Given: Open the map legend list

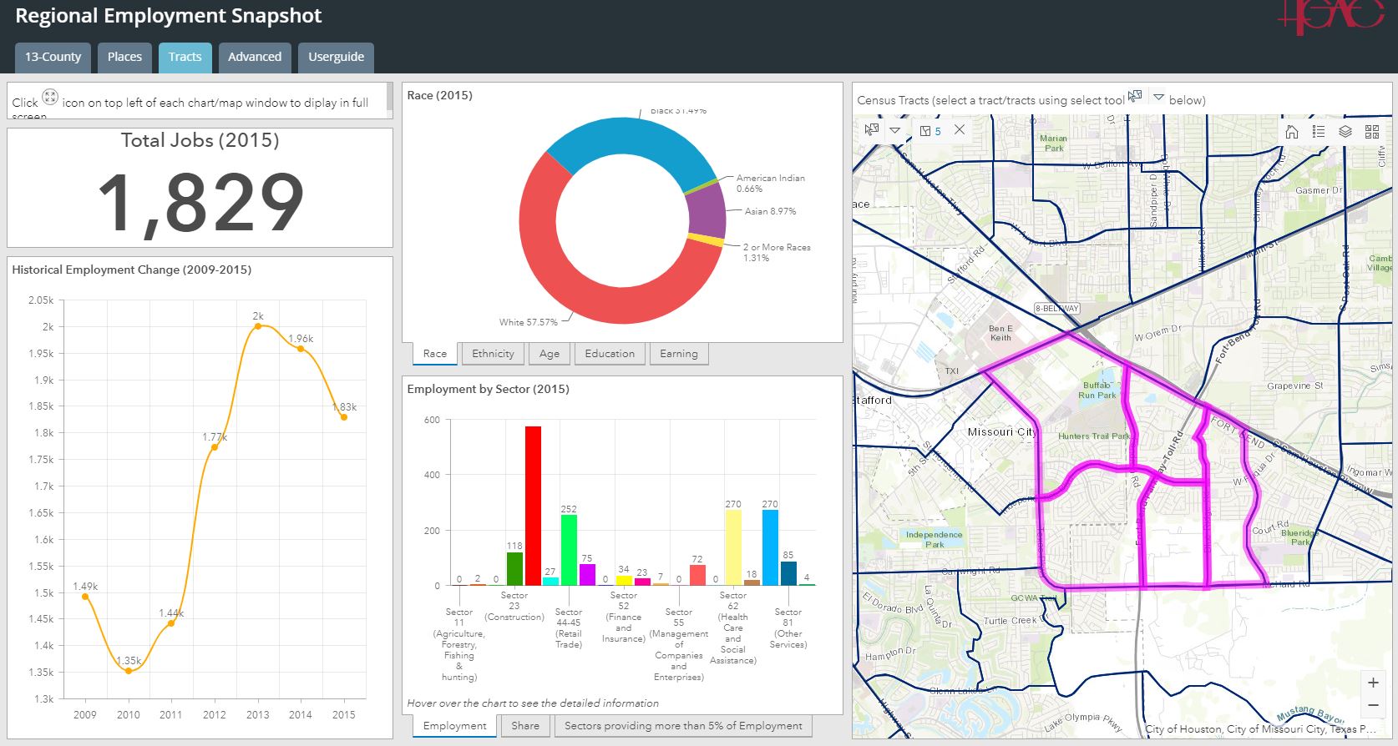Looking at the screenshot, I should [1319, 132].
